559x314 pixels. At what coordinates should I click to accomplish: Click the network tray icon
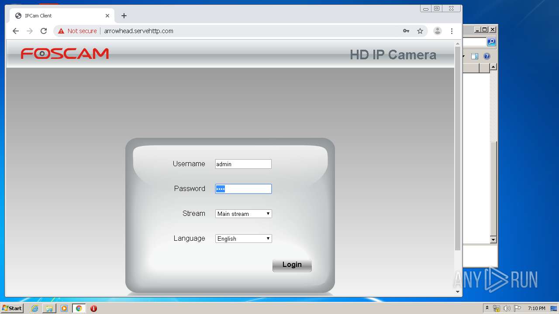[497, 308]
